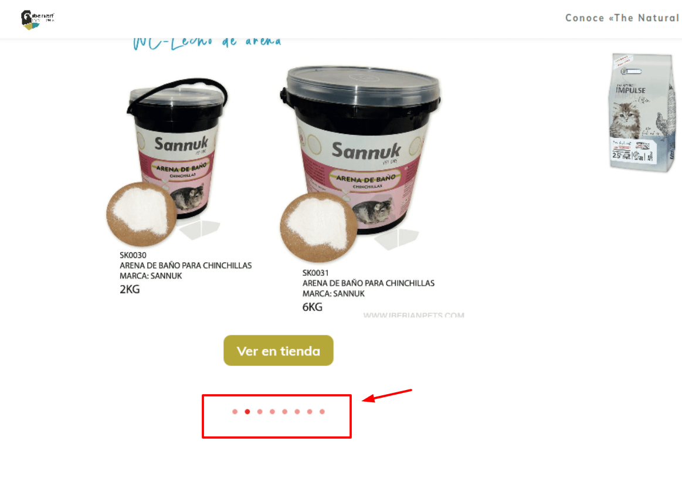
Task: Click the sand sample circle beside large bucket
Action: tap(319, 227)
